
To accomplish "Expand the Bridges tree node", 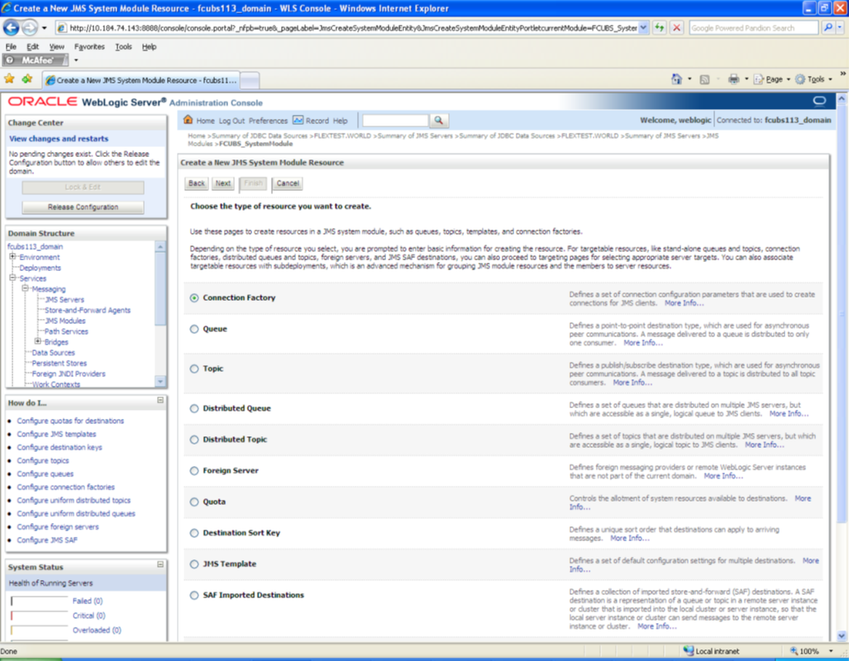I will pos(38,341).
